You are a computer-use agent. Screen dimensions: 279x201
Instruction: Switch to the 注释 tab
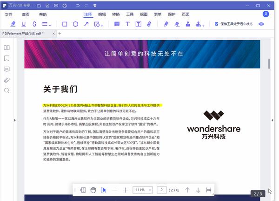(x=88, y=14)
